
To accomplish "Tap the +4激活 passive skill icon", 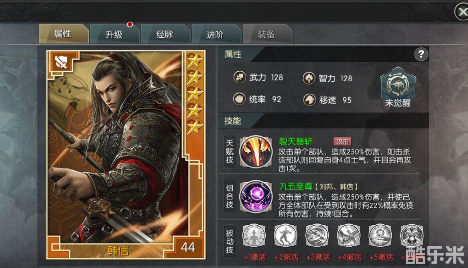I will coord(349,236).
